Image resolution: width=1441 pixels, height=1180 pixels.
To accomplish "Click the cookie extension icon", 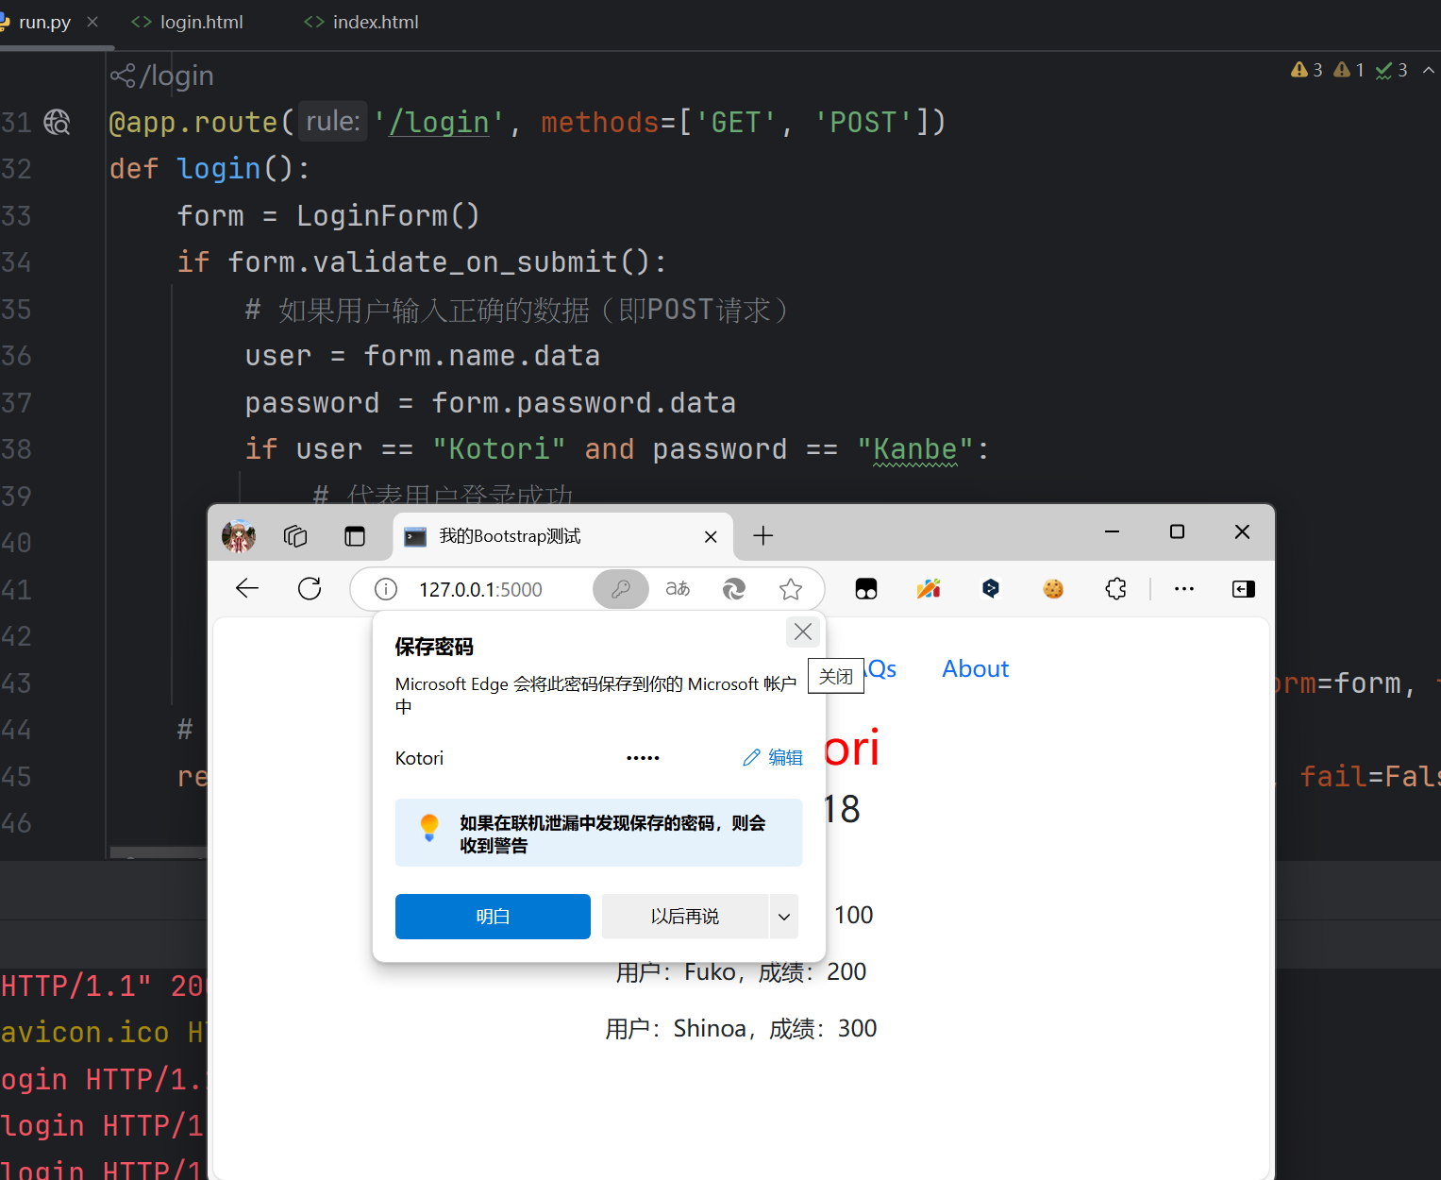I will point(1053,589).
